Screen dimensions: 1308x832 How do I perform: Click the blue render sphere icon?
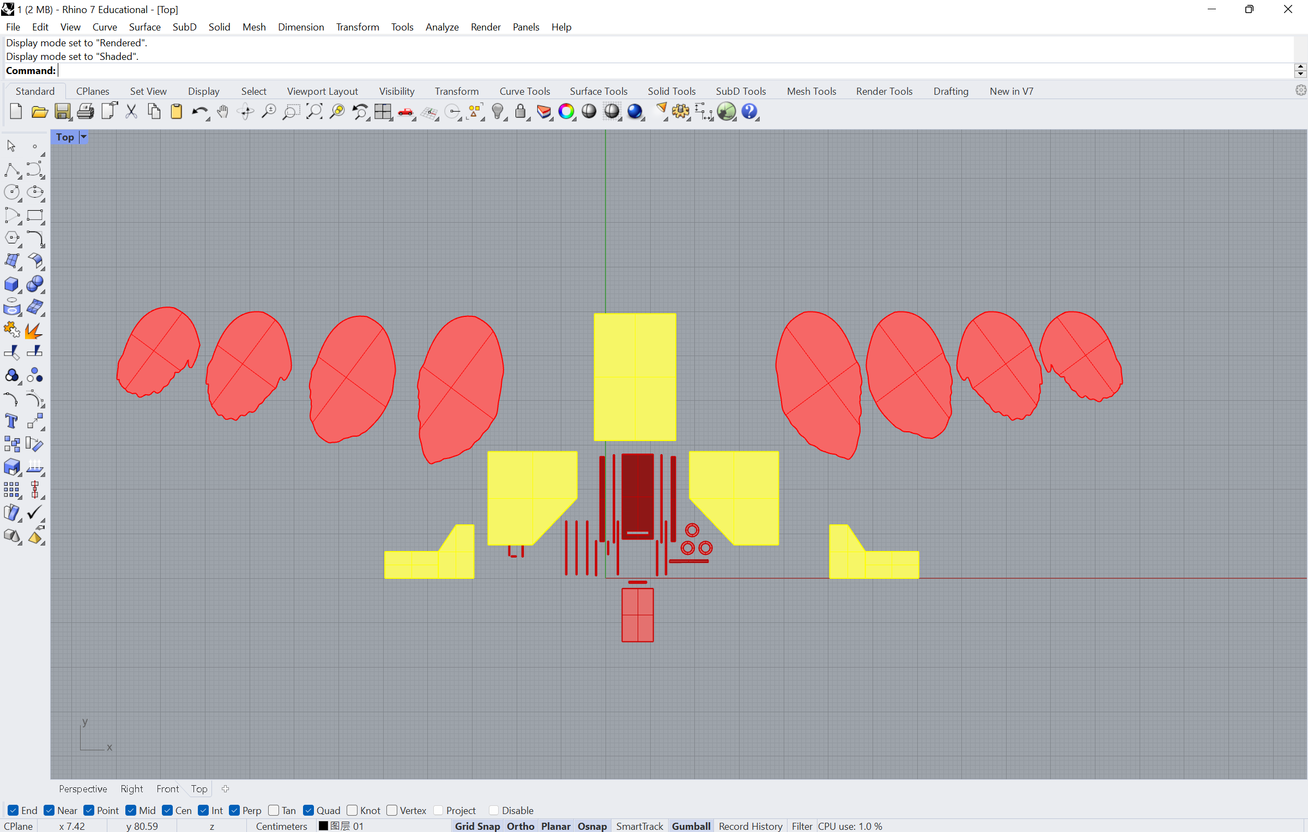635,112
